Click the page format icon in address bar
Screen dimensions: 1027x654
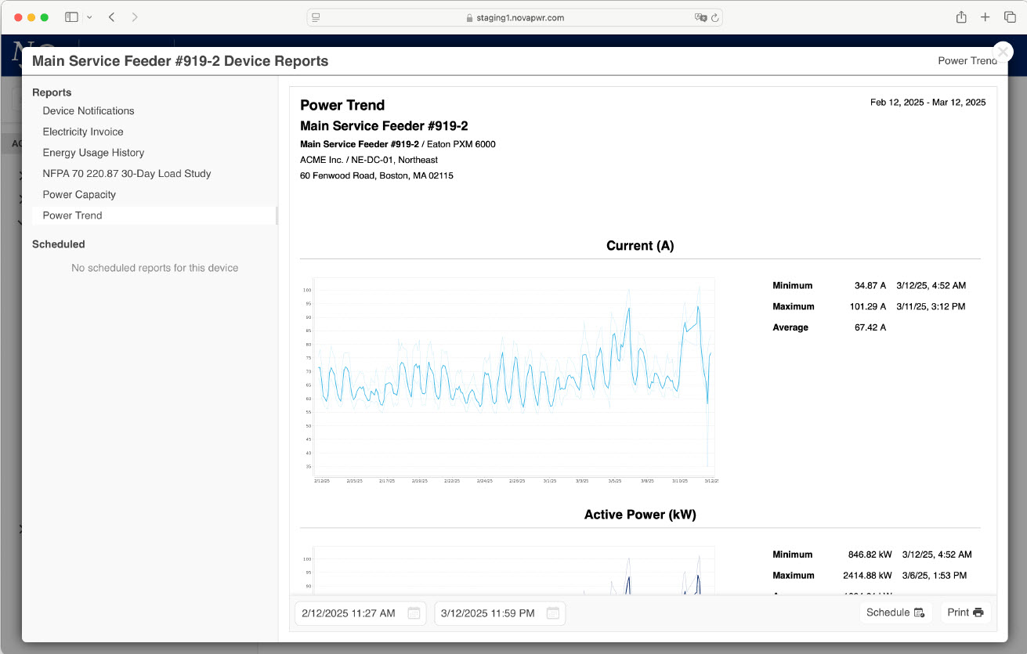[x=316, y=17]
